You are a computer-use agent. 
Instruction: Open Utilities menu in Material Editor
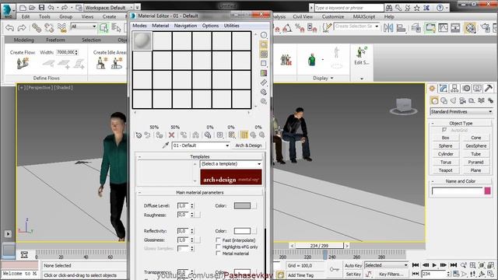pos(232,26)
